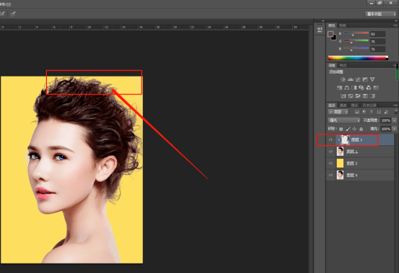Viewport: 399px width, 273px height.
Task: Add a Color Lookup adjustment (grid icon)
Action: [x=376, y=87]
